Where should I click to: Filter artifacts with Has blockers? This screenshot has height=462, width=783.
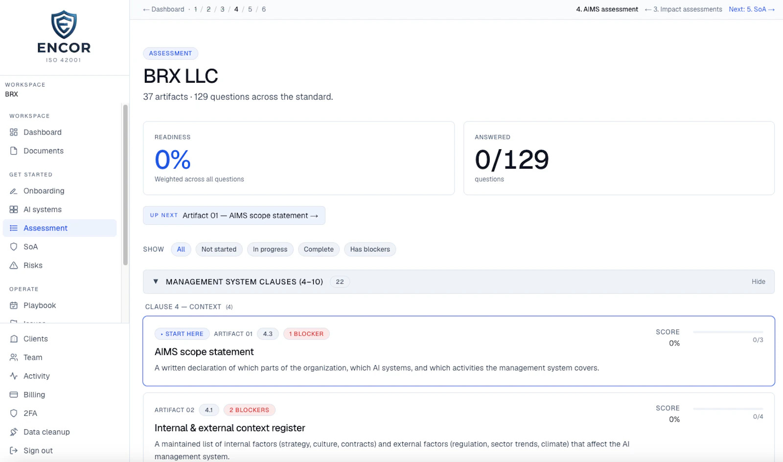point(370,249)
